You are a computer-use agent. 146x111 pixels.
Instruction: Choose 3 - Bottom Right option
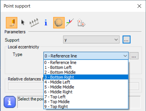coord(86,77)
